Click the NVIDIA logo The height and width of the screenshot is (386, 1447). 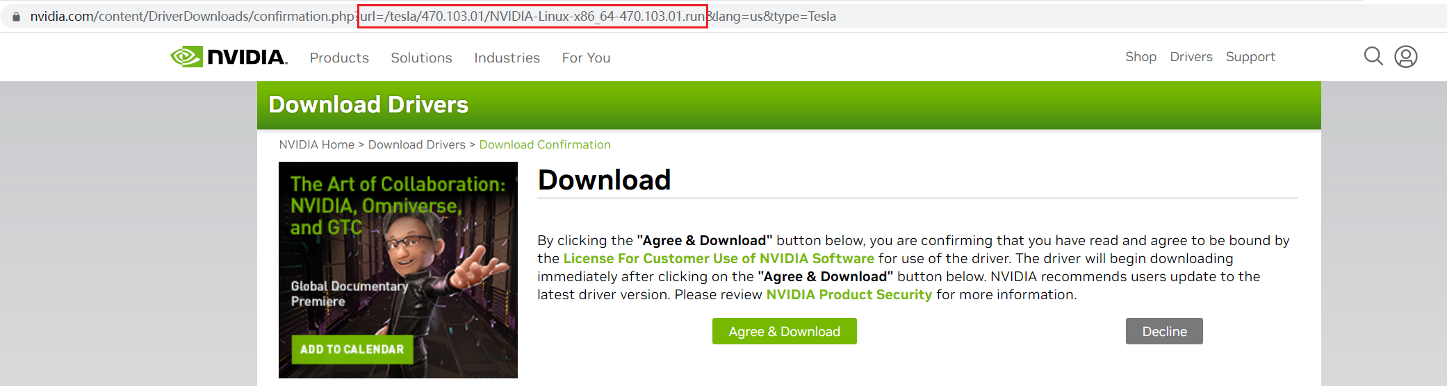pyautogui.click(x=229, y=57)
